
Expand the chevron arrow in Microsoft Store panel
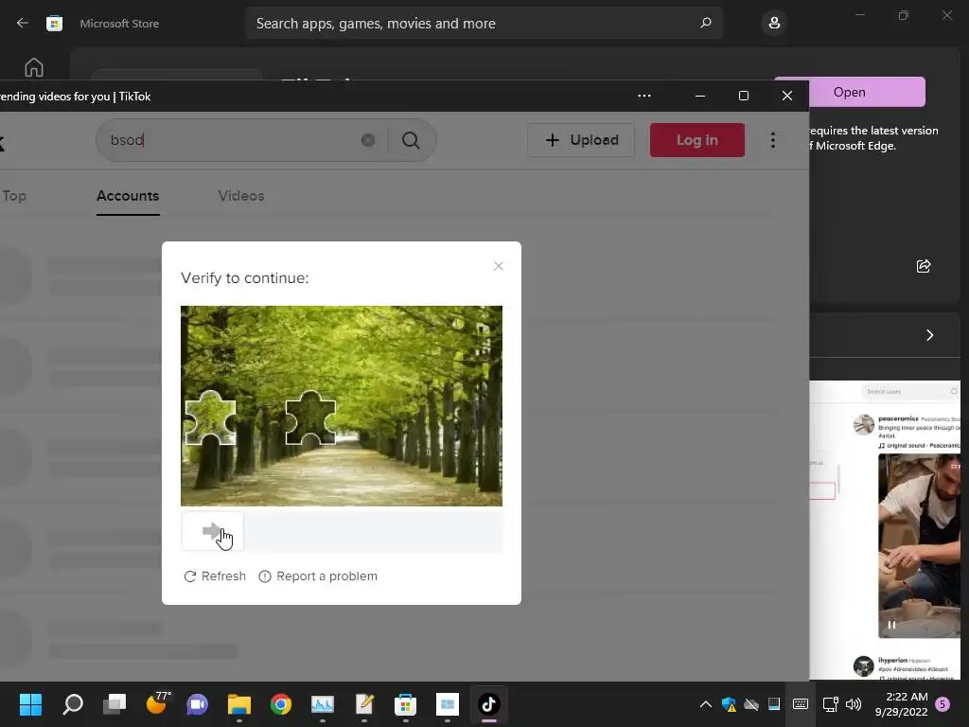point(929,335)
